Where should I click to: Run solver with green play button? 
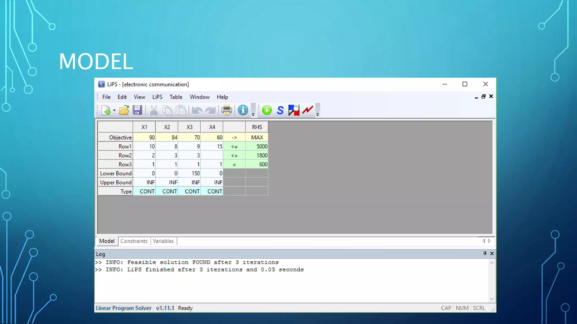(267, 110)
